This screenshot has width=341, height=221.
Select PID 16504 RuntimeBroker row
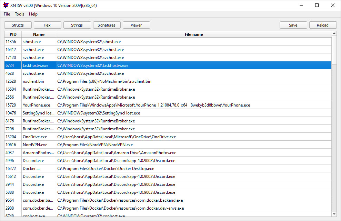(168, 89)
